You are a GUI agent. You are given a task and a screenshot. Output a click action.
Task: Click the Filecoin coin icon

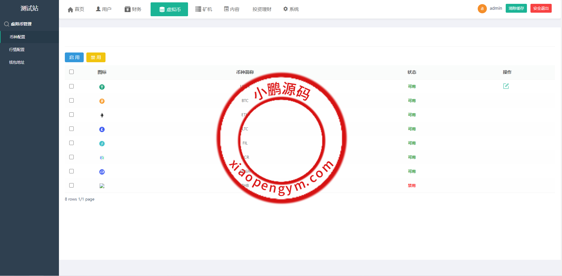tap(102, 144)
